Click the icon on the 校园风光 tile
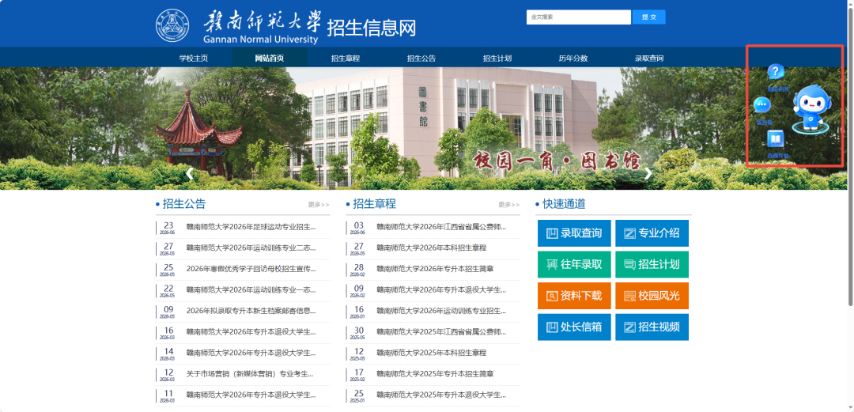The image size is (854, 412). [629, 296]
